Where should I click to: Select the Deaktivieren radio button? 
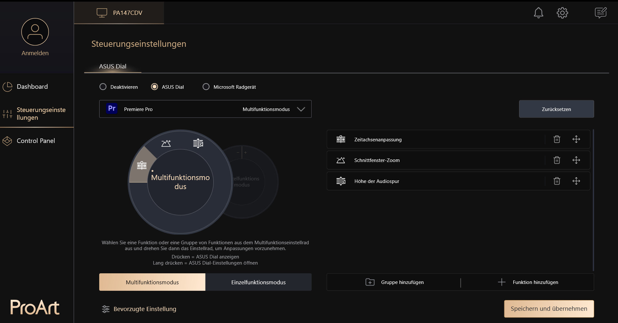(x=103, y=87)
